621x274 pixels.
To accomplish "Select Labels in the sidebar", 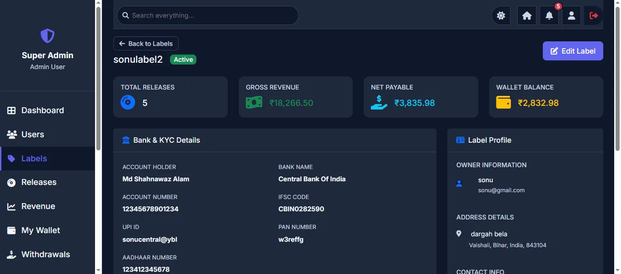I will point(47,159).
